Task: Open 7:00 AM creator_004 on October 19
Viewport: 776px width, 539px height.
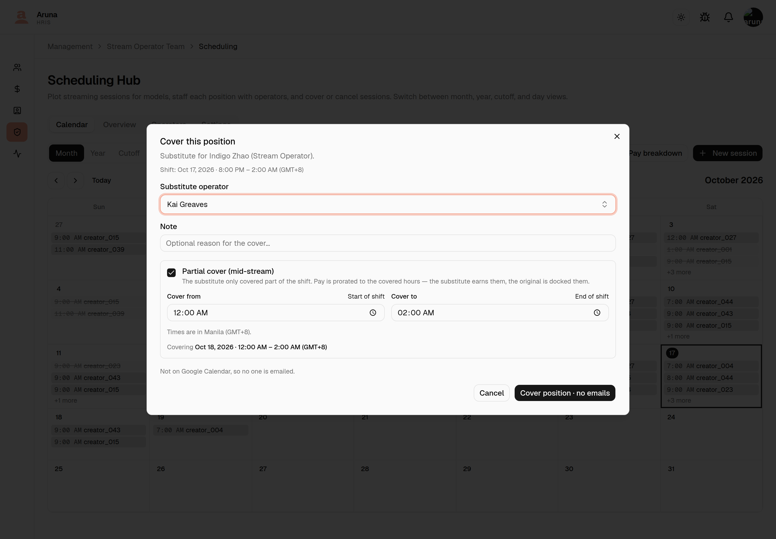Action: point(200,430)
